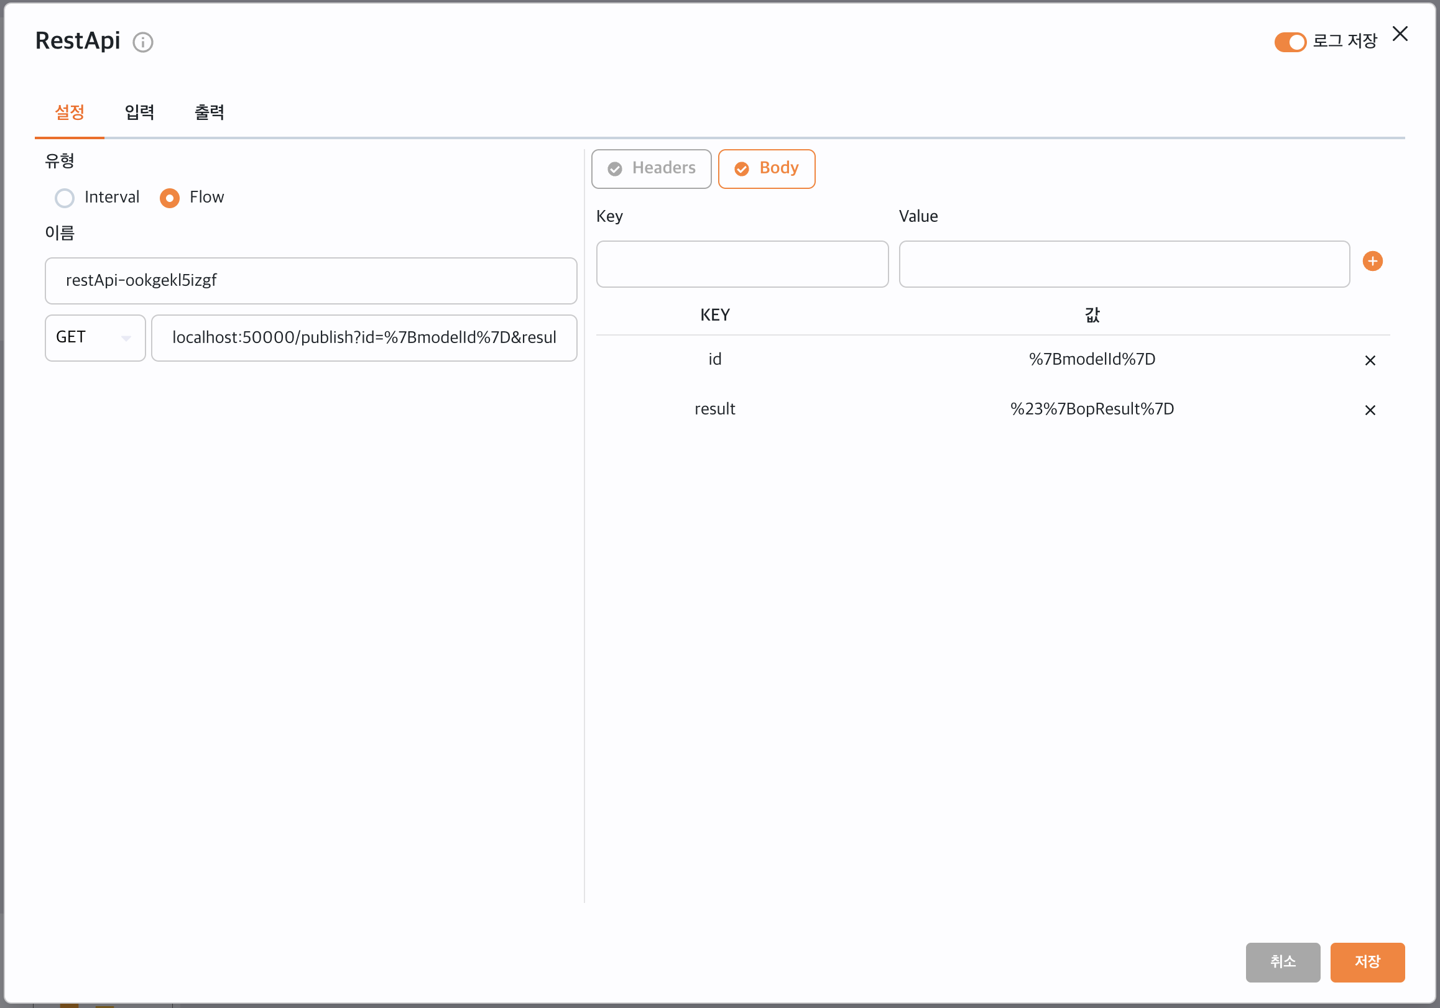
Task: Click the orange plus add-row icon
Action: 1372,262
